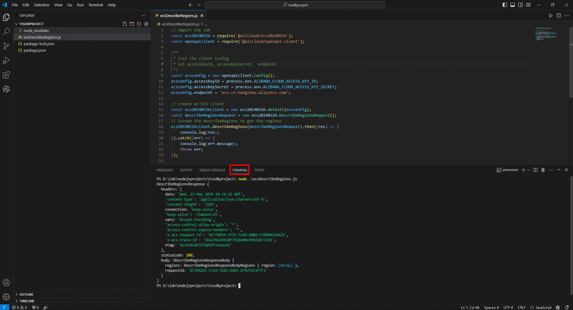Viewport: 573px width, 310px height.
Task: Close the ecsDescribeRegions.js editor tab
Action: [202, 16]
